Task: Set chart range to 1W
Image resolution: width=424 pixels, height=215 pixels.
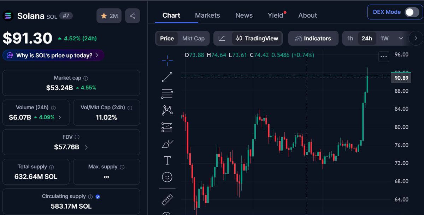Action: (x=384, y=38)
